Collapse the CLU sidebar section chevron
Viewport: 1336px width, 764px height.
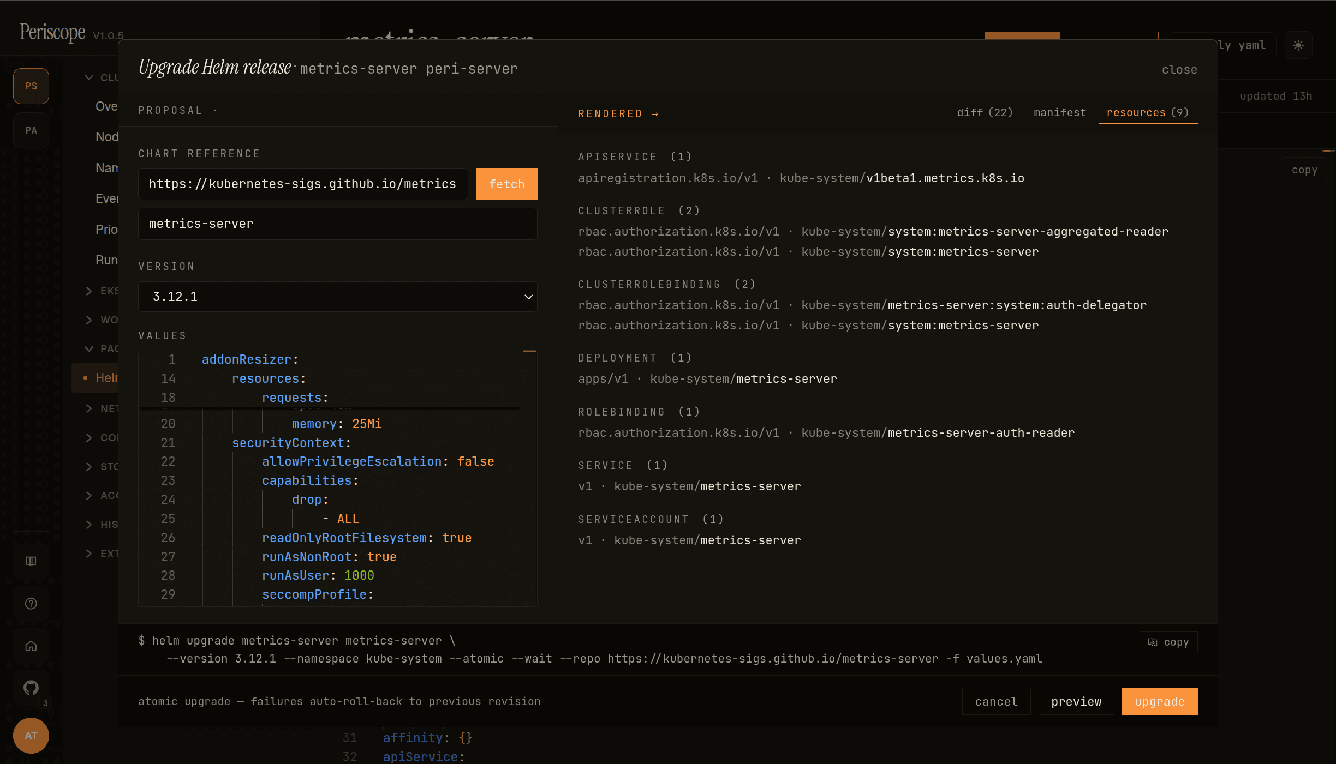pos(89,77)
